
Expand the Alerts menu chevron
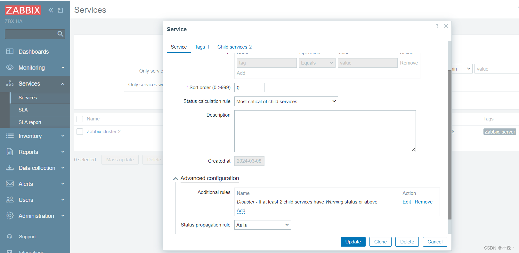click(63, 184)
